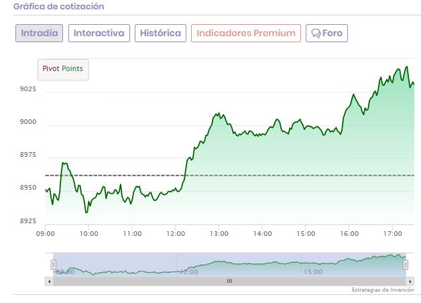Click the chart low near 10:00

[x=86, y=212]
